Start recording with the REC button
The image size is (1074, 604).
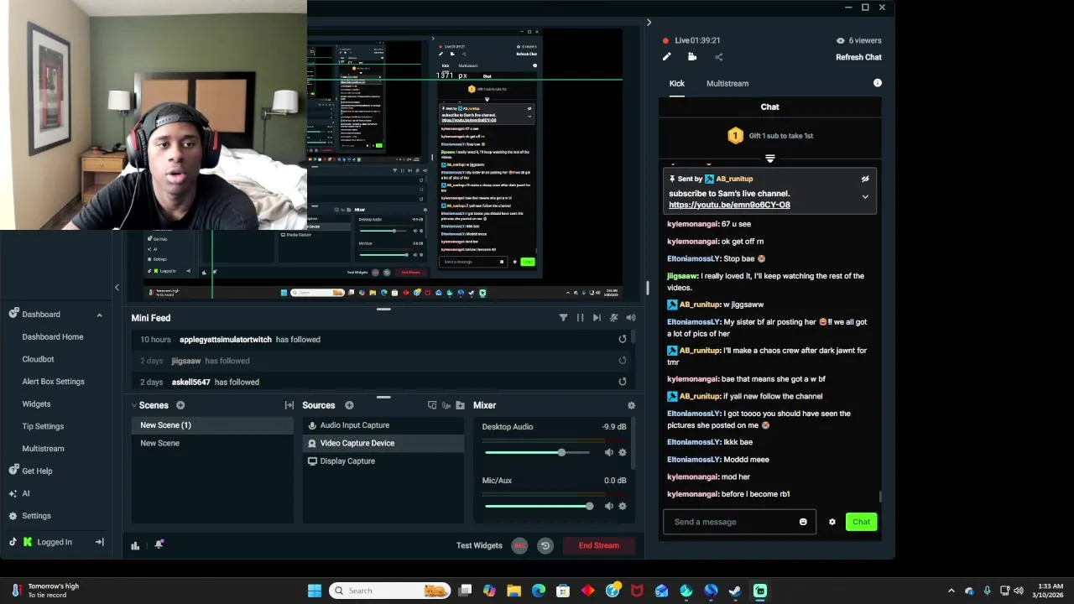click(520, 545)
